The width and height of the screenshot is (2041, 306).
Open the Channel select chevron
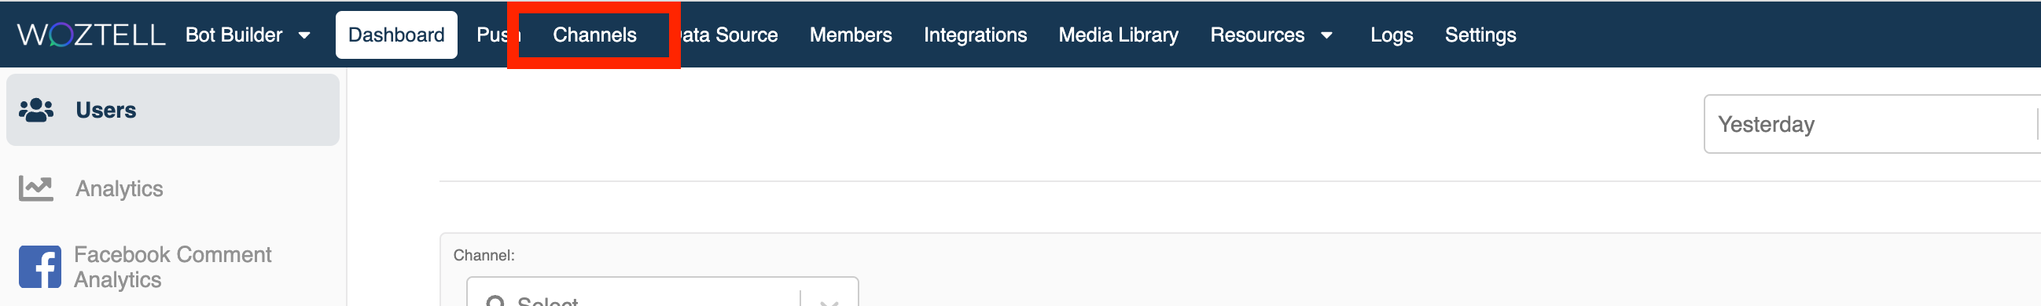pyautogui.click(x=829, y=301)
